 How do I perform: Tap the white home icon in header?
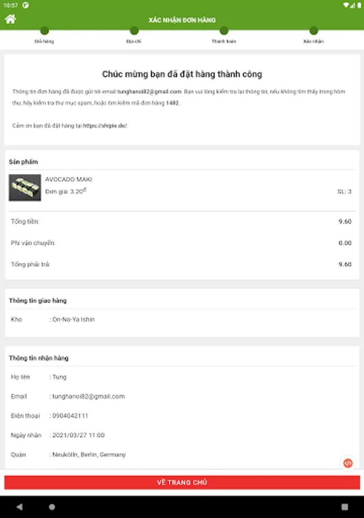point(10,19)
